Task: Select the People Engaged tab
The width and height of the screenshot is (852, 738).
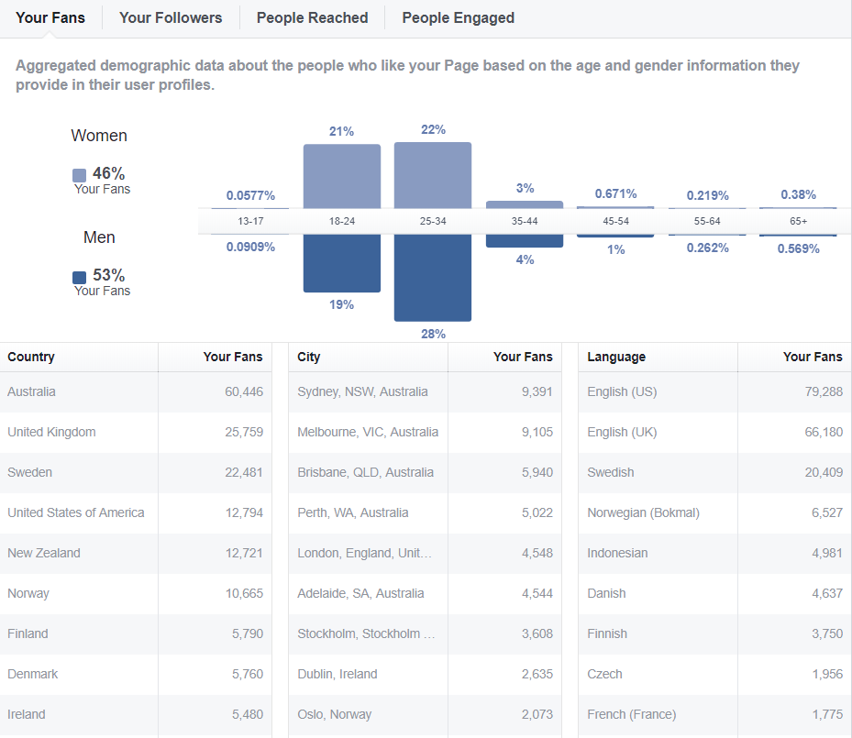Action: (458, 17)
